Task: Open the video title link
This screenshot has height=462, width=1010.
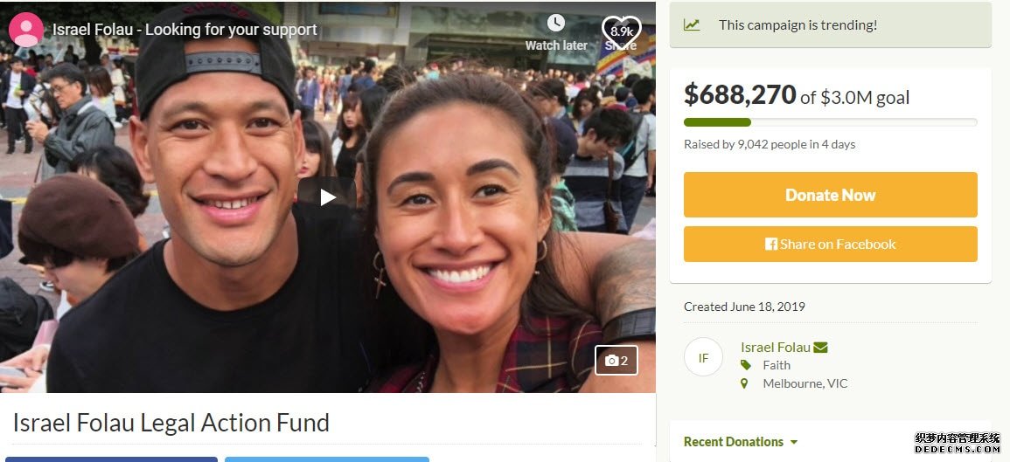Action: click(x=185, y=30)
